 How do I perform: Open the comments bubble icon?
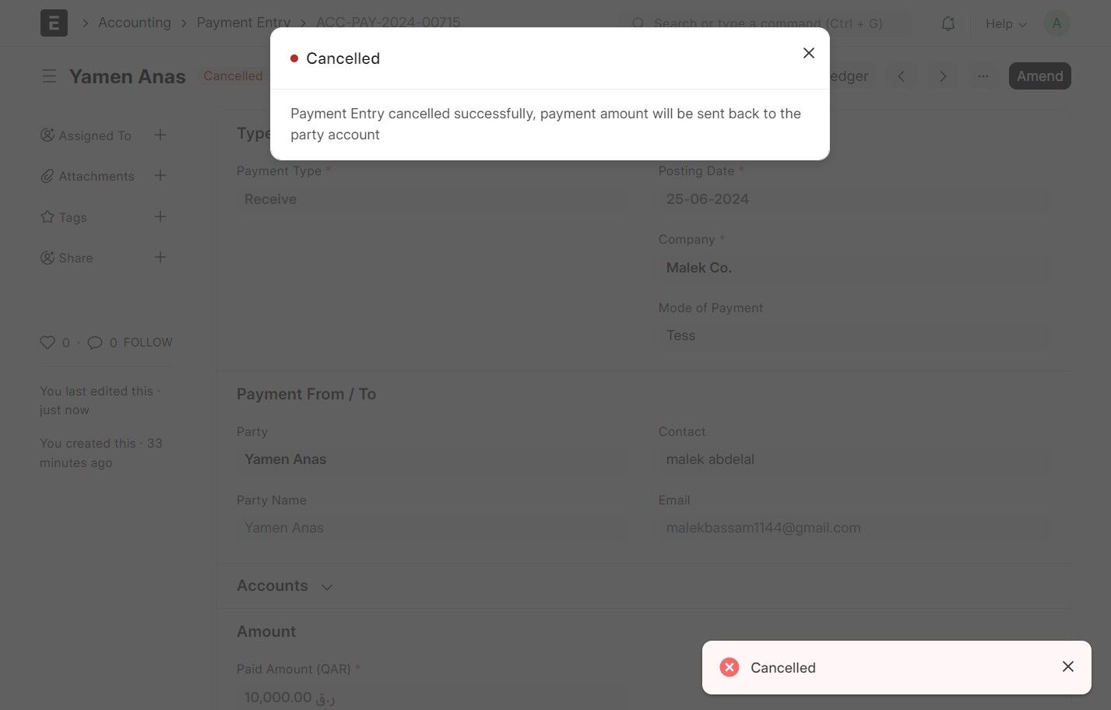95,343
